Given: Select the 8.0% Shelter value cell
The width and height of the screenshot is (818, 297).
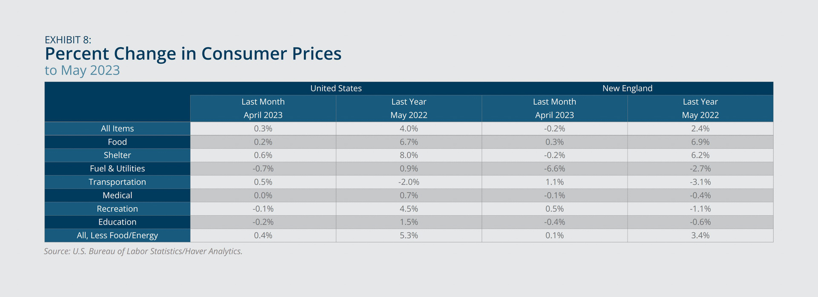Looking at the screenshot, I should tap(409, 155).
